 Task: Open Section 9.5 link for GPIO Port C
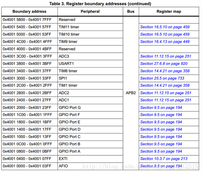pyautogui.click(x=161, y=137)
